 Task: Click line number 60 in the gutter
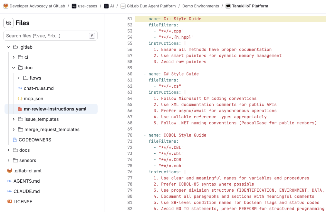130,74
